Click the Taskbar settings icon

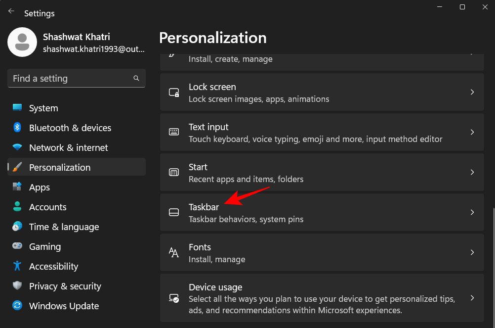(173, 212)
